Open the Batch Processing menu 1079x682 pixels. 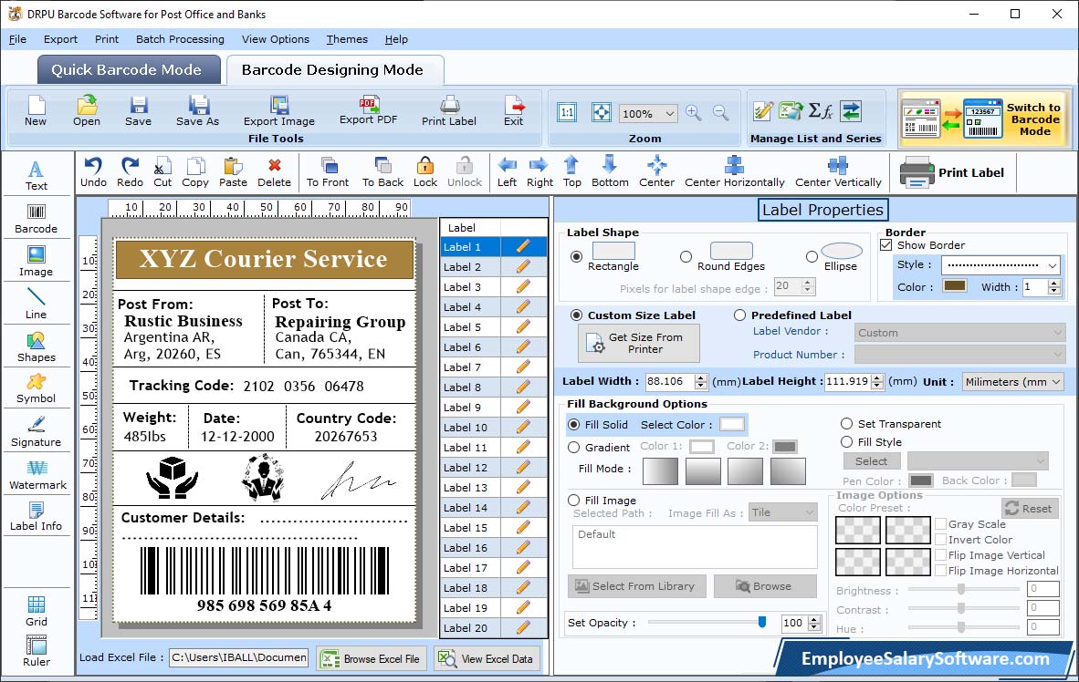(181, 39)
